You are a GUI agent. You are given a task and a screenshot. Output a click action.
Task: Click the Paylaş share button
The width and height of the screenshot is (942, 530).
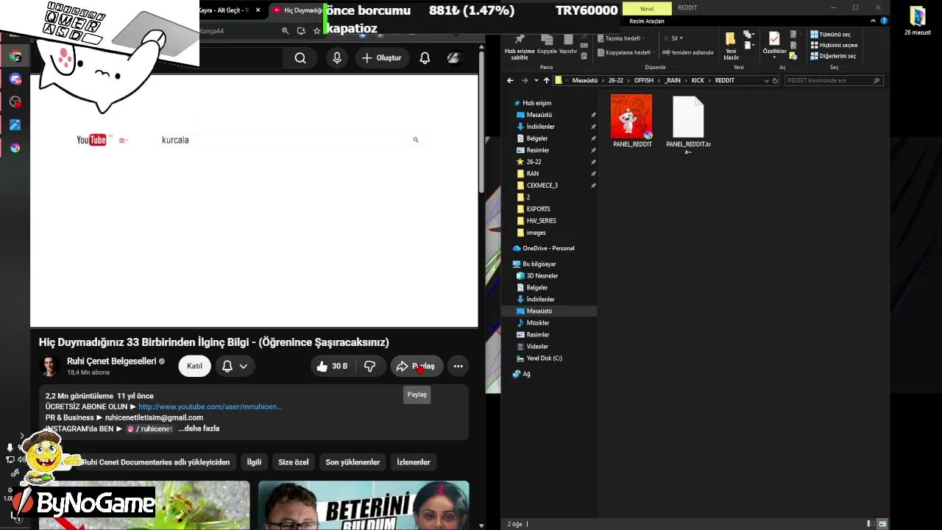[x=417, y=366]
